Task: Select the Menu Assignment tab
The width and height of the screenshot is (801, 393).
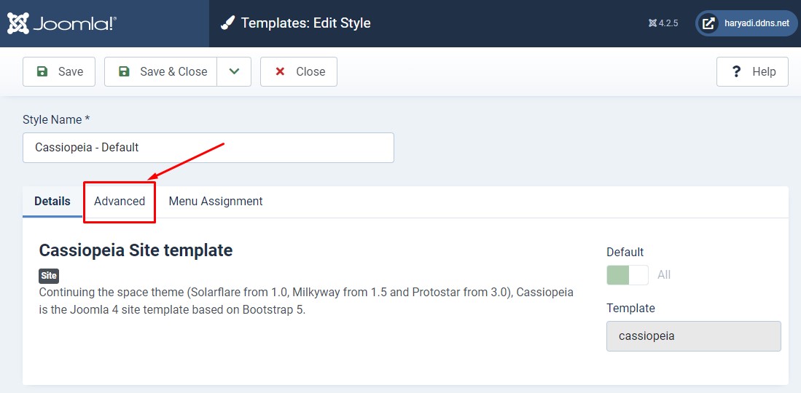Action: (216, 201)
